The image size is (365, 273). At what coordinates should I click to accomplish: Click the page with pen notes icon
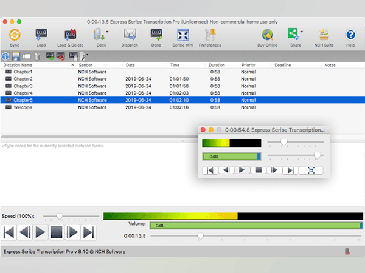tap(83, 56)
